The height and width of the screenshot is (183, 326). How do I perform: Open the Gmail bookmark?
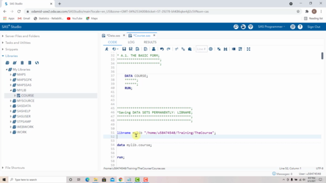point(24,18)
